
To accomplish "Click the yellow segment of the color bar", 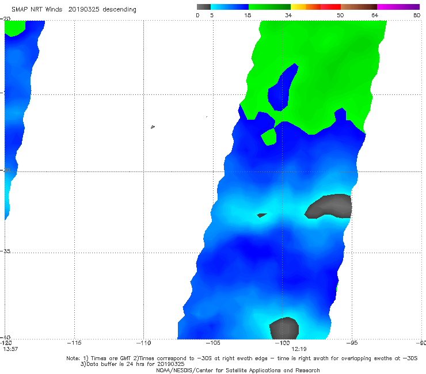I will tap(298, 7).
